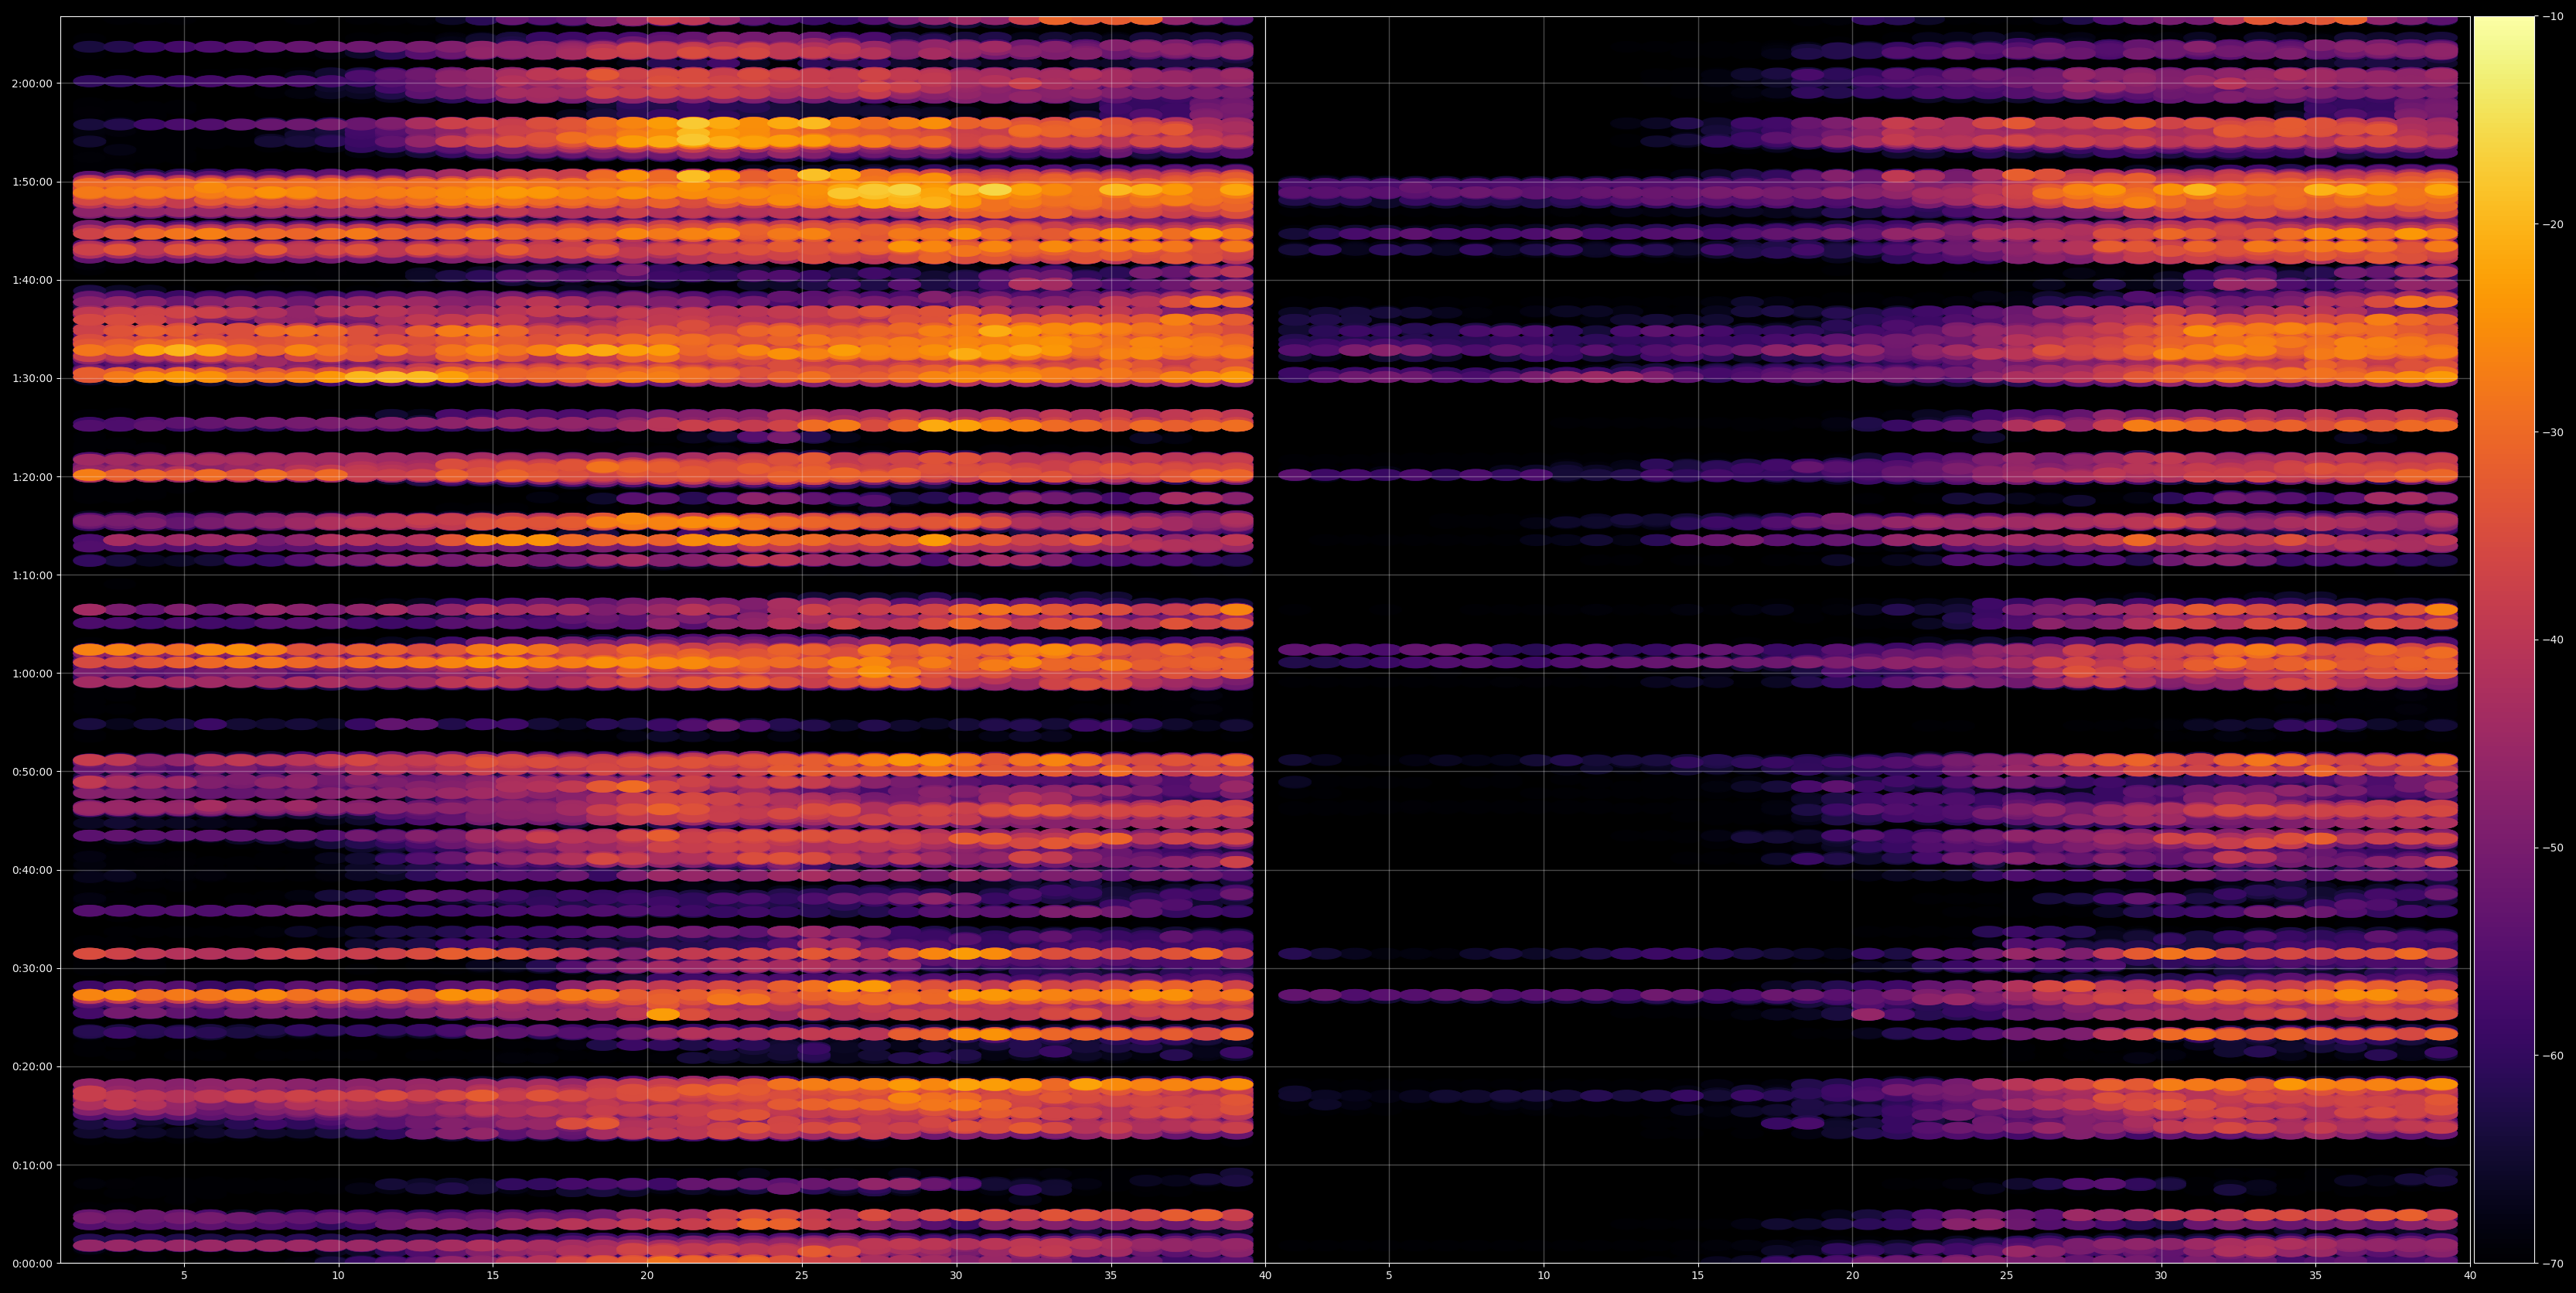Click x-axis label 35 of the left heatmap

(x=1111, y=1276)
